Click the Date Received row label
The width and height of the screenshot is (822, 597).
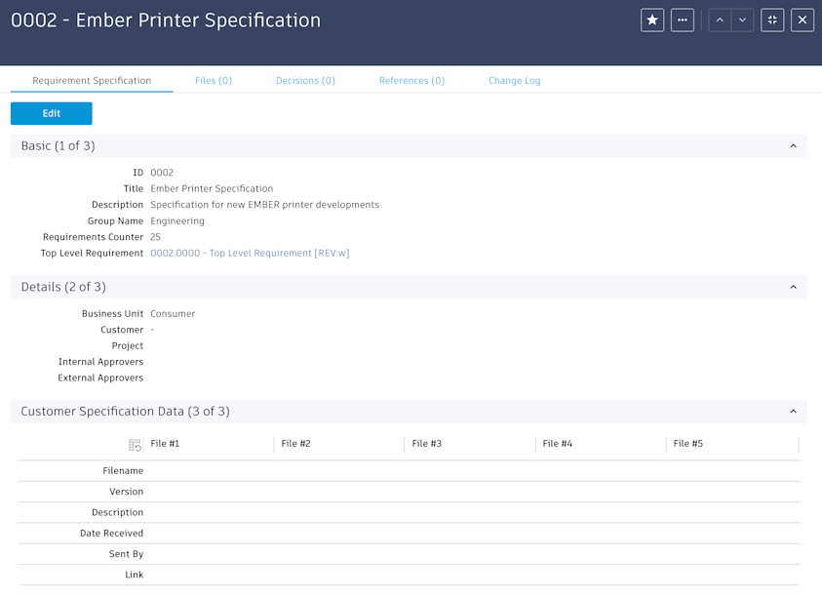coord(112,533)
